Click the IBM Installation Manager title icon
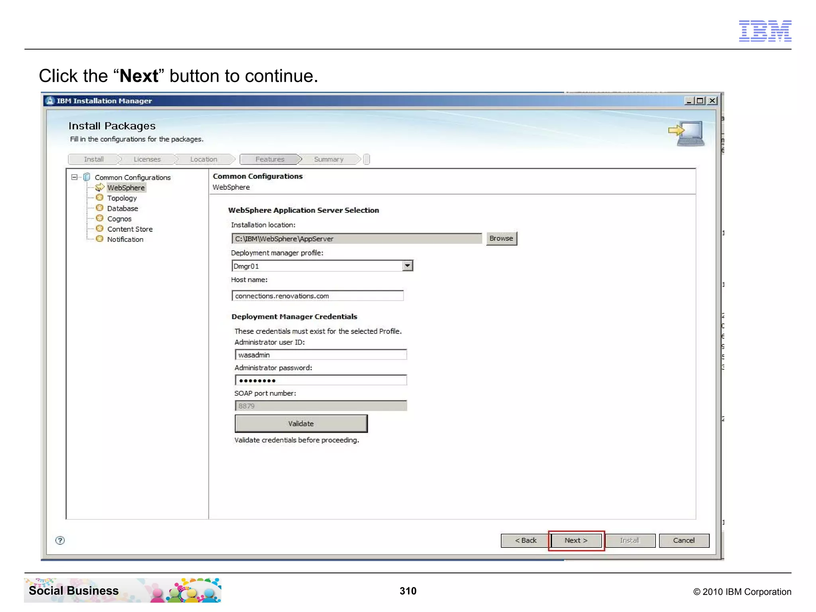 50,101
